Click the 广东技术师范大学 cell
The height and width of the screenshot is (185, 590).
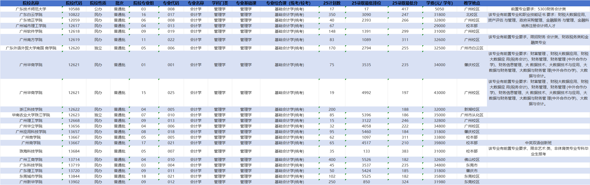coord(31,9)
